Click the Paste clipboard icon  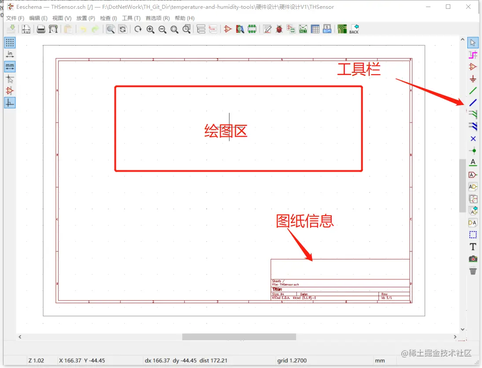tap(68, 29)
